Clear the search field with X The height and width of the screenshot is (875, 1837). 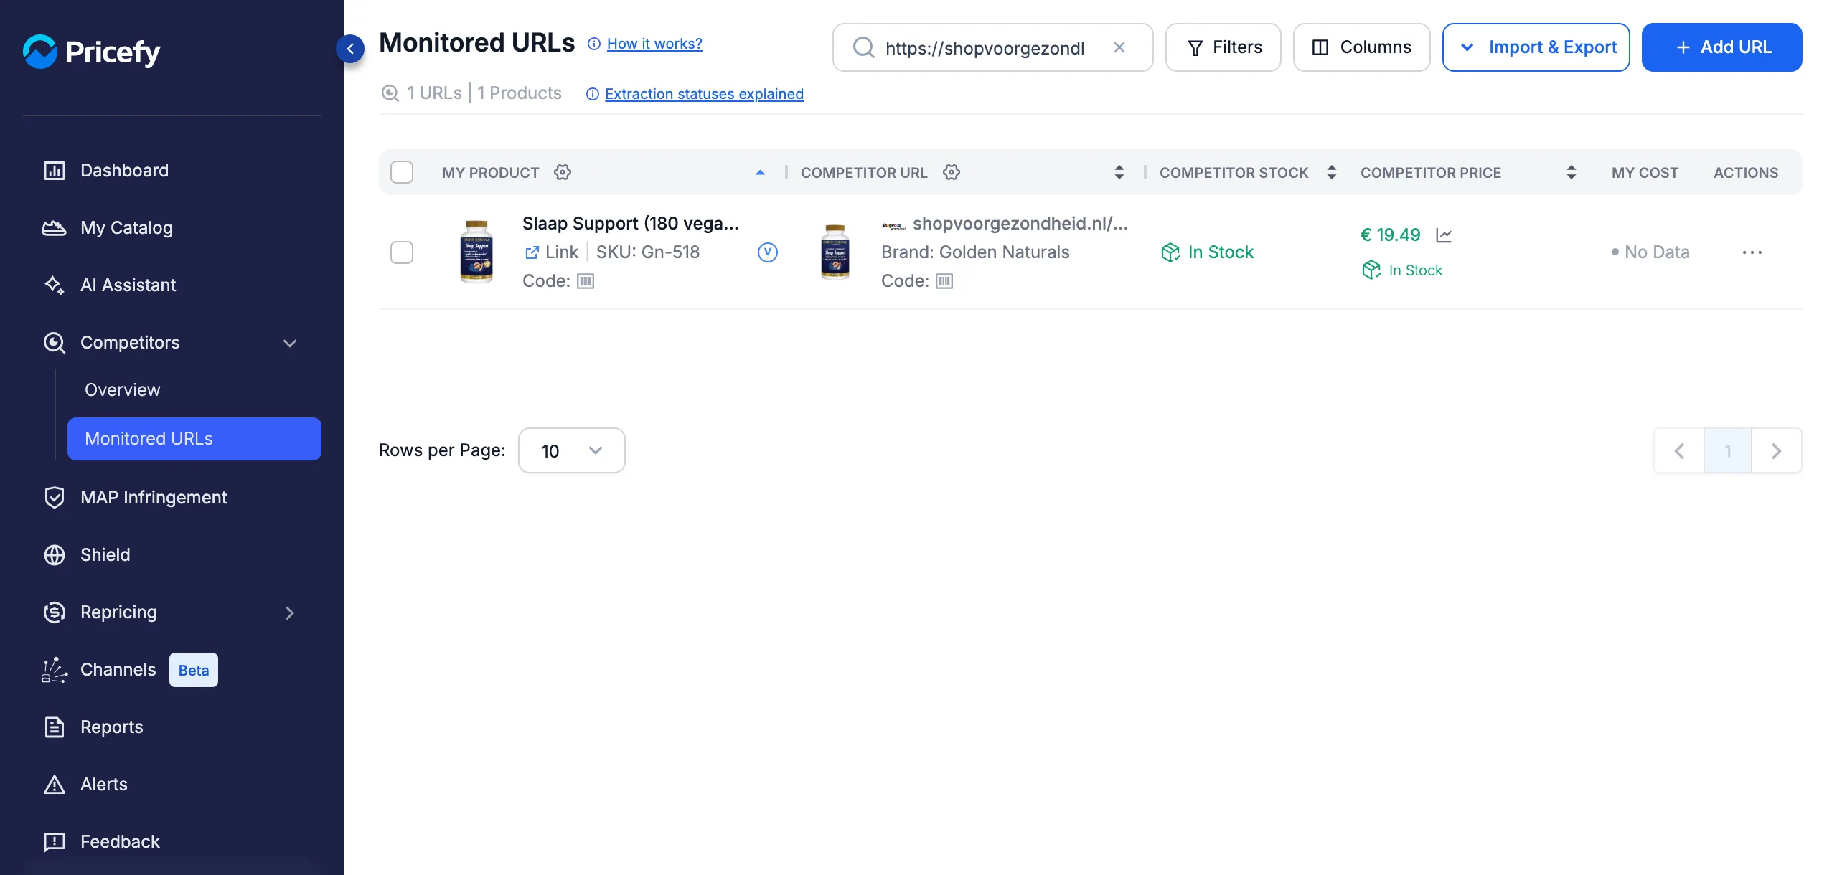(x=1119, y=47)
